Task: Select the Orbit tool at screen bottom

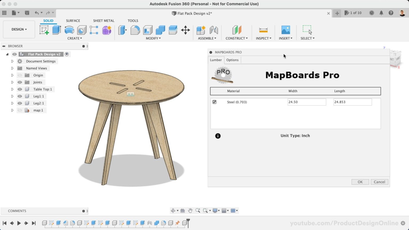Action: (173, 210)
